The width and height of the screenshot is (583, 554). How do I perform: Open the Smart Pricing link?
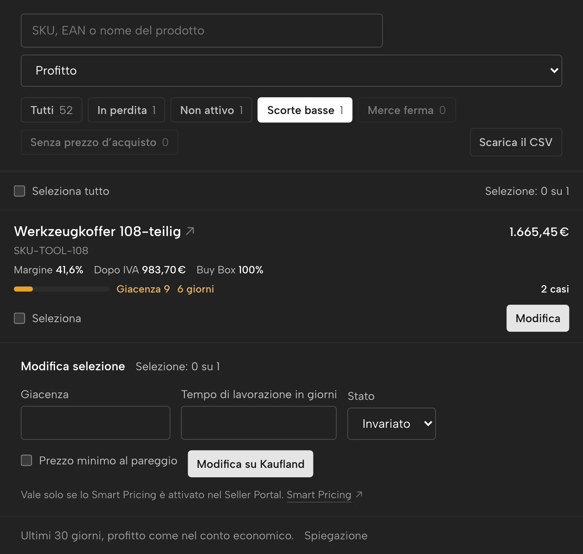coord(319,495)
